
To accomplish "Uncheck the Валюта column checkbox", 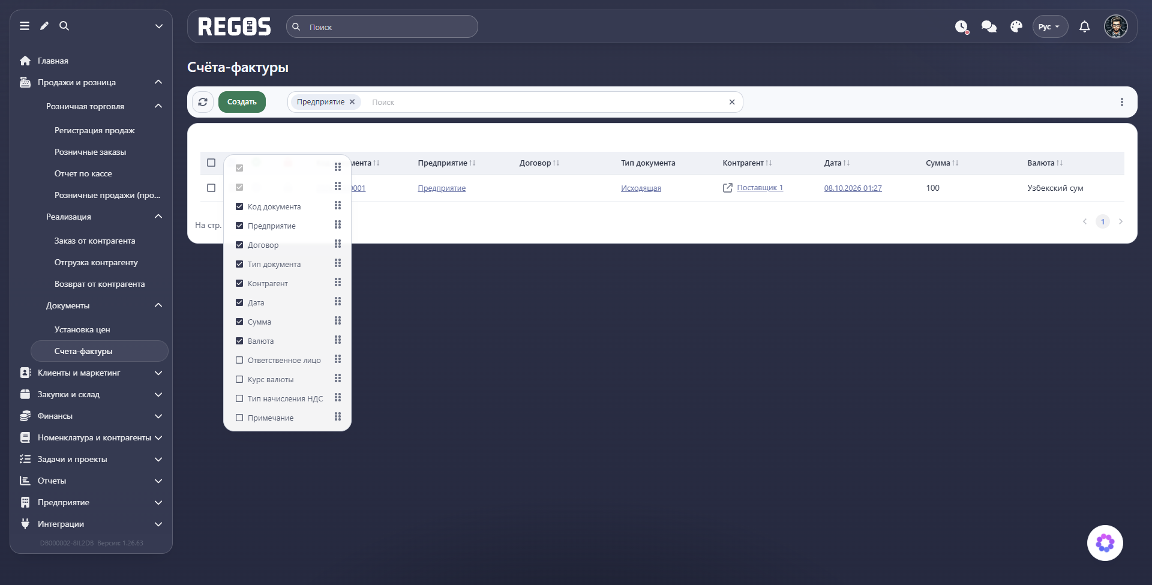I will tap(239, 341).
